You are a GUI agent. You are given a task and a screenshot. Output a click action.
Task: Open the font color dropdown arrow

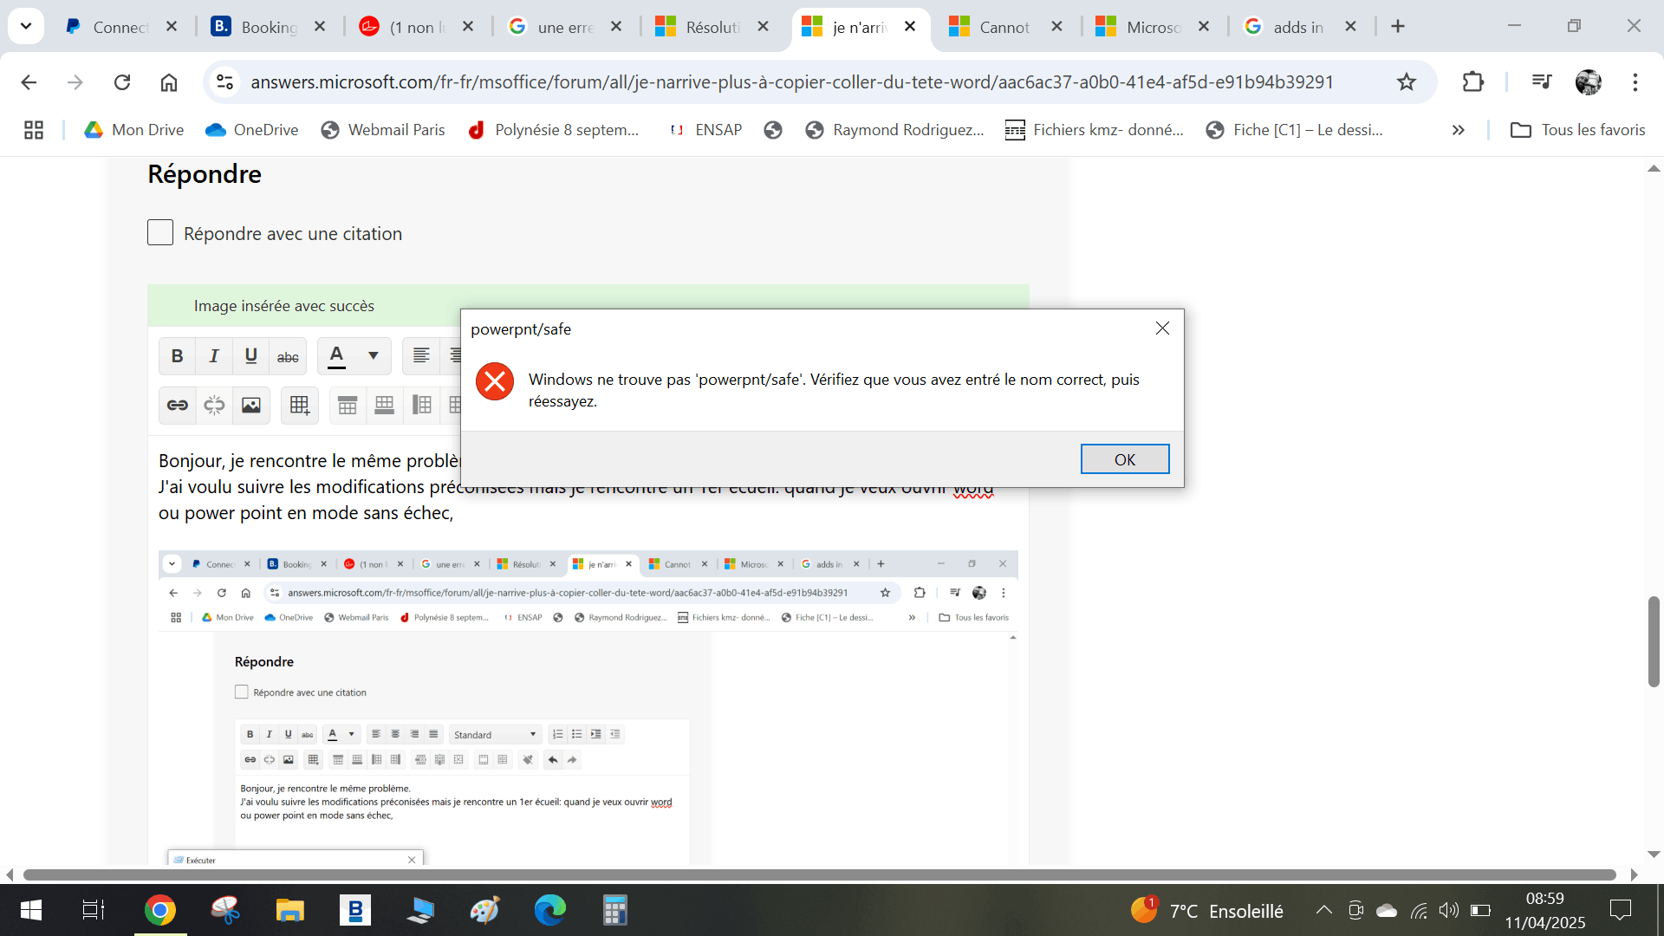pos(374,356)
